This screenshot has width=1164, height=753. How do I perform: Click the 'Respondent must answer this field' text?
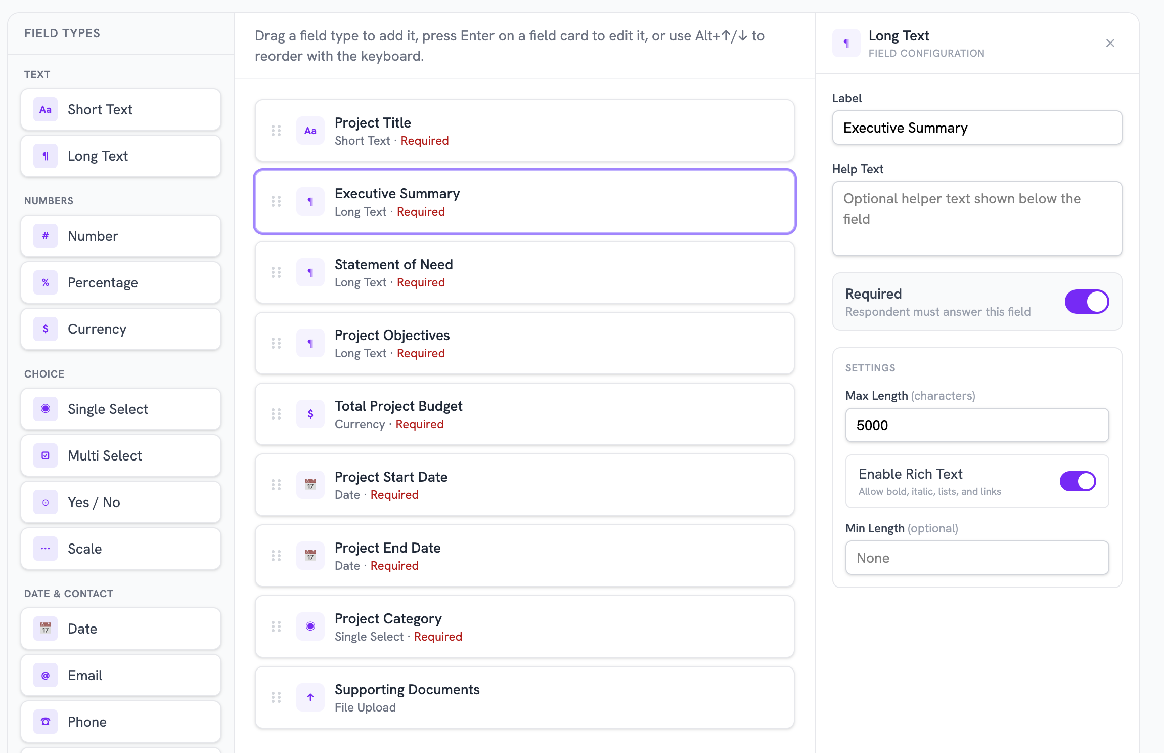(938, 312)
